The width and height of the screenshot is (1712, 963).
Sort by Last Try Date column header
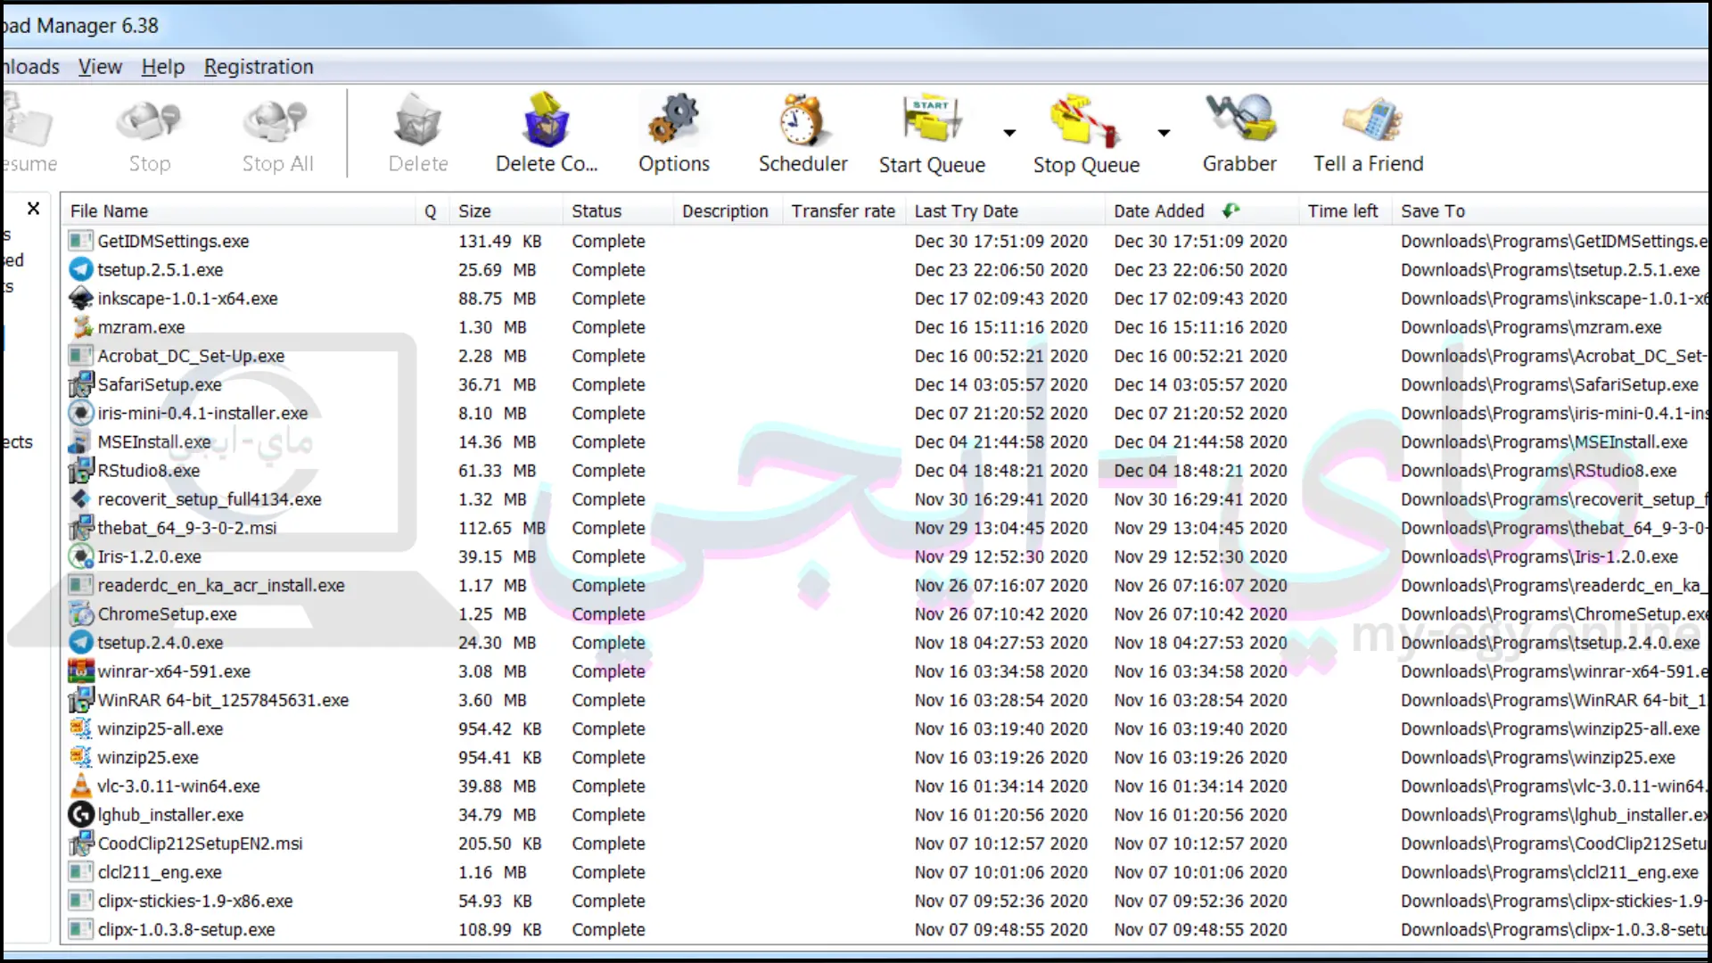[1005, 211]
